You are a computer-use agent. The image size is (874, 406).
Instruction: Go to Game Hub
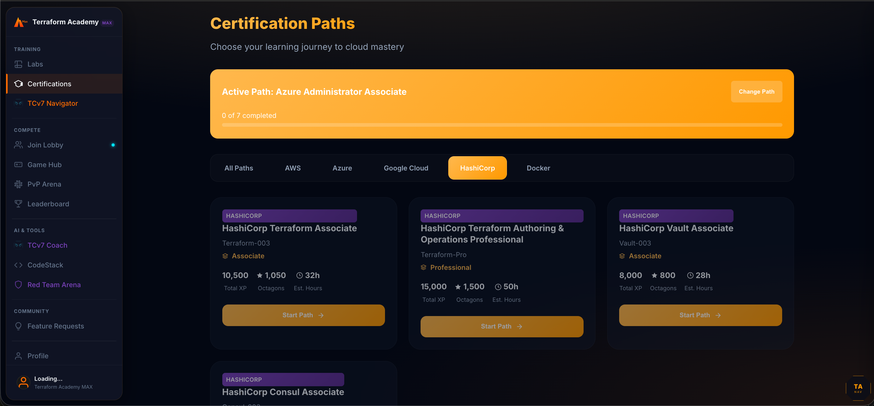click(64, 164)
